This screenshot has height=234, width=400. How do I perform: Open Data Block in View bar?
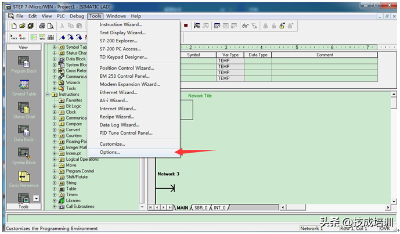pyautogui.click(x=24, y=134)
